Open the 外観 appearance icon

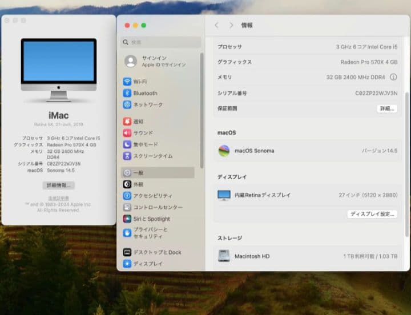click(127, 184)
